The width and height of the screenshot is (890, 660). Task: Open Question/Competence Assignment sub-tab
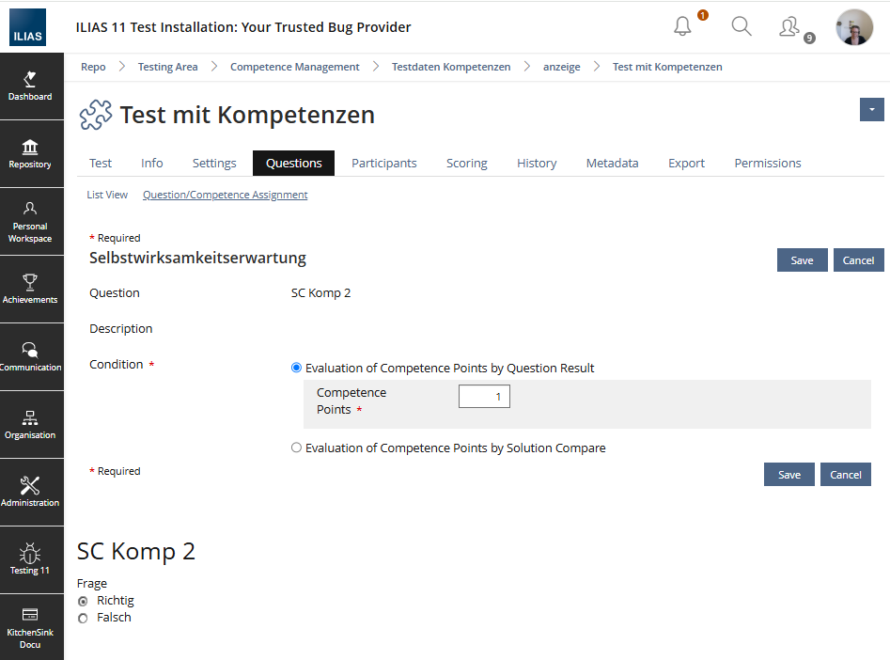pyautogui.click(x=225, y=195)
